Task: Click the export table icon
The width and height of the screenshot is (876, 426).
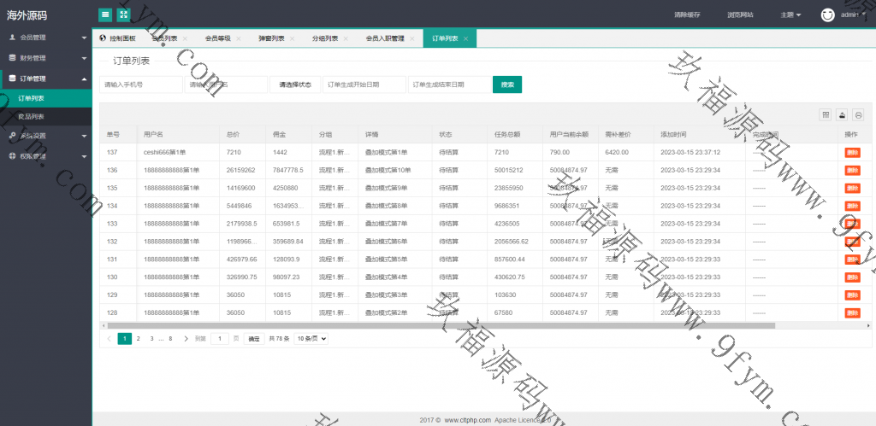Action: (842, 115)
